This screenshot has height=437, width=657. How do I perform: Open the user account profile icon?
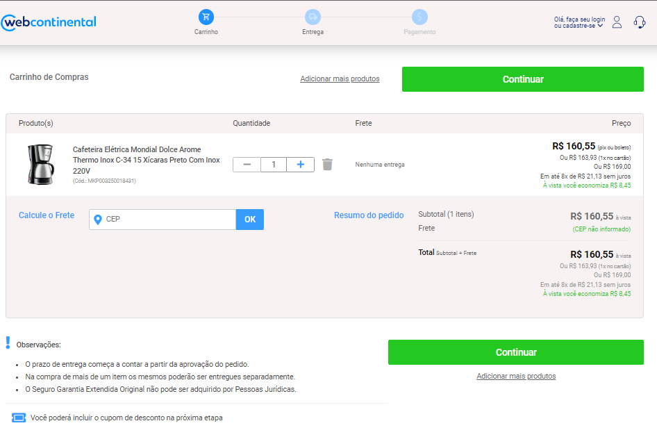coord(617,22)
